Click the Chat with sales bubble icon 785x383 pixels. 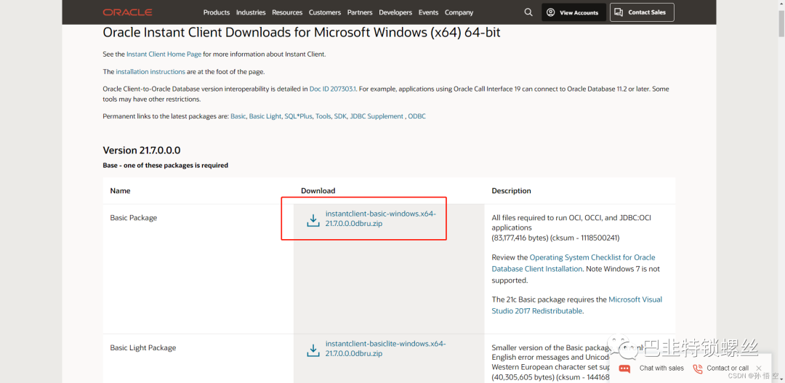624,368
